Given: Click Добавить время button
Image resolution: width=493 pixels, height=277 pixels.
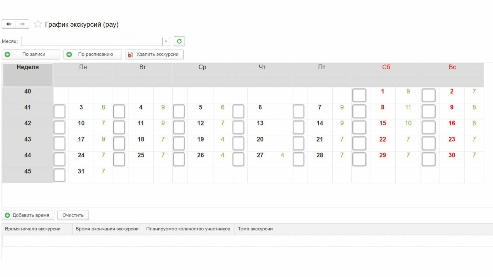Looking at the screenshot, I should point(28,215).
